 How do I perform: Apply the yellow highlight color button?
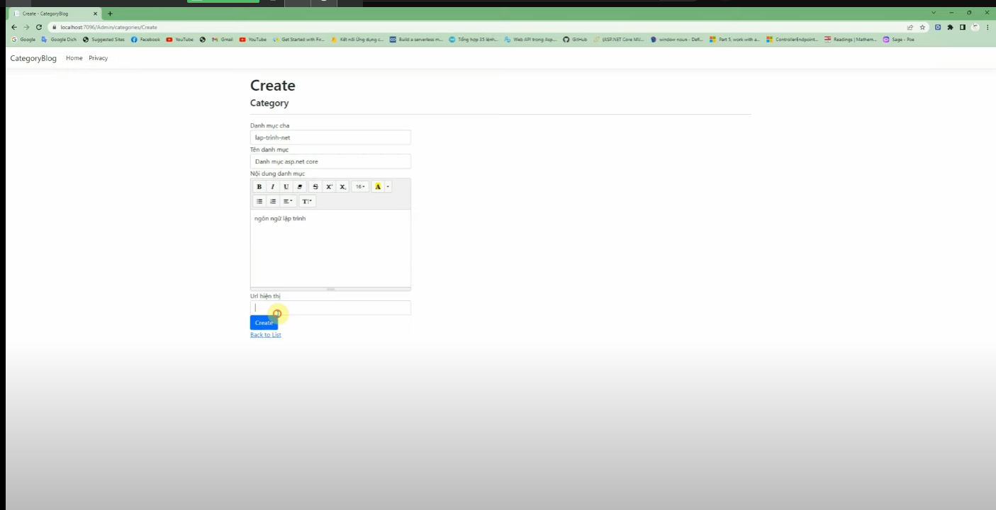(378, 187)
